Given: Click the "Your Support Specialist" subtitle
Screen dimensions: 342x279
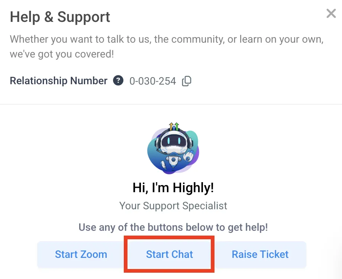Looking at the screenshot, I should [173, 206].
